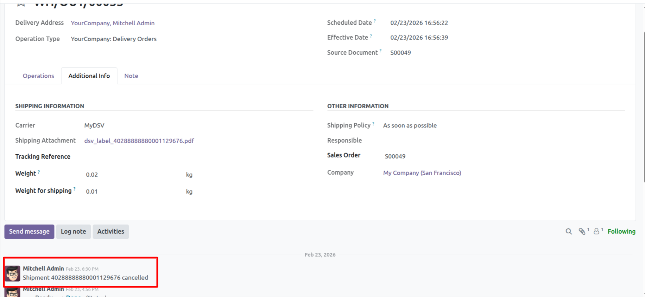Open attachments via the paperclip icon
This screenshot has height=297, width=645.
point(582,232)
